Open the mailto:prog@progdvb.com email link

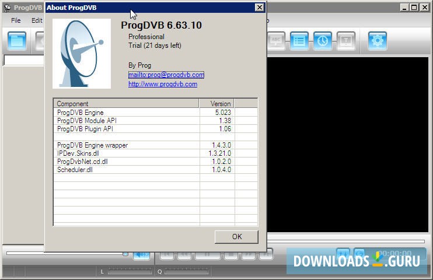(x=166, y=75)
